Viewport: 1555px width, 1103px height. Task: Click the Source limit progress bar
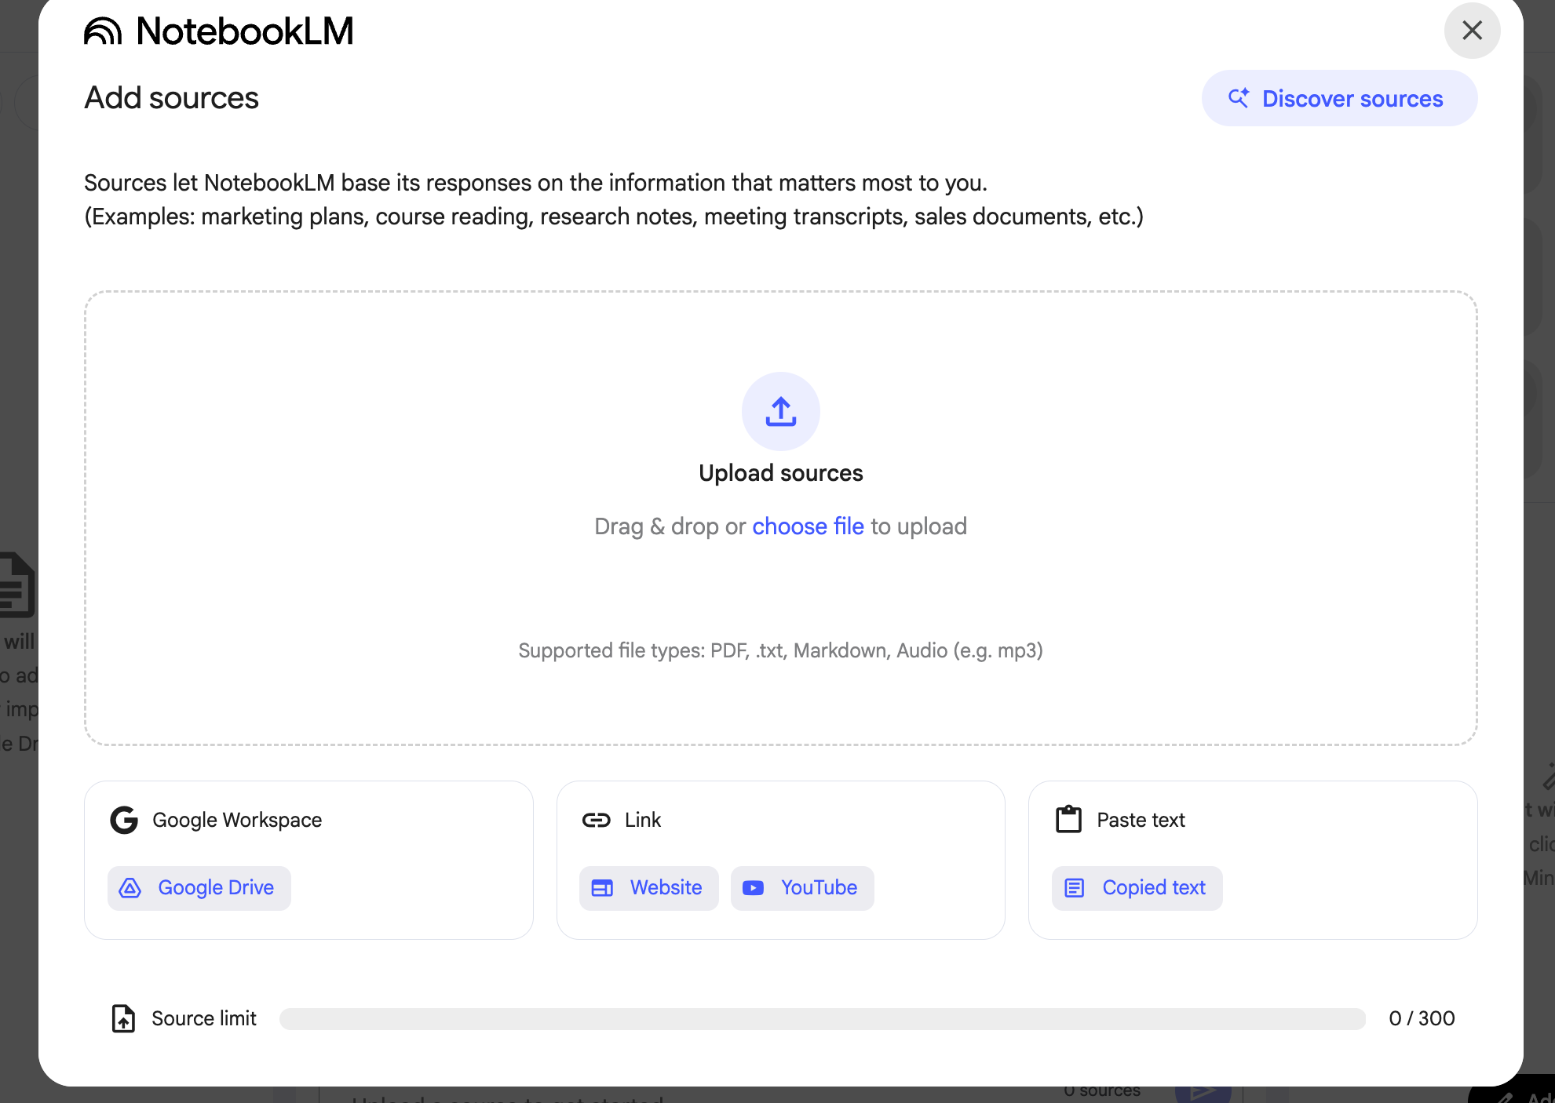click(x=822, y=1018)
